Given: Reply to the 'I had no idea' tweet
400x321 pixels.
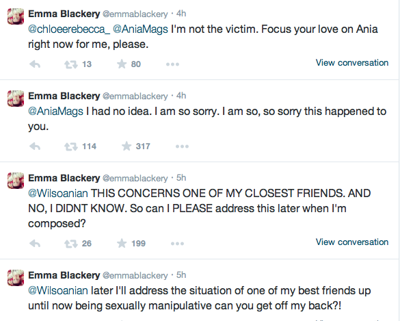Looking at the screenshot, I should 35,146.
